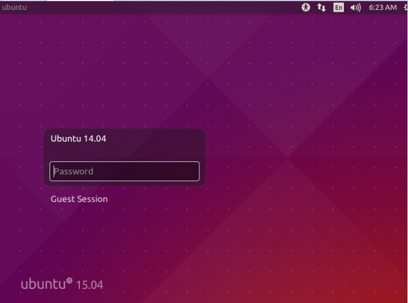Viewport: 408px width, 303px height.
Task: Open the network connections indicator
Action: 321,7
